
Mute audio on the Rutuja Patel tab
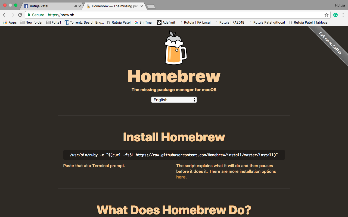click(75, 6)
